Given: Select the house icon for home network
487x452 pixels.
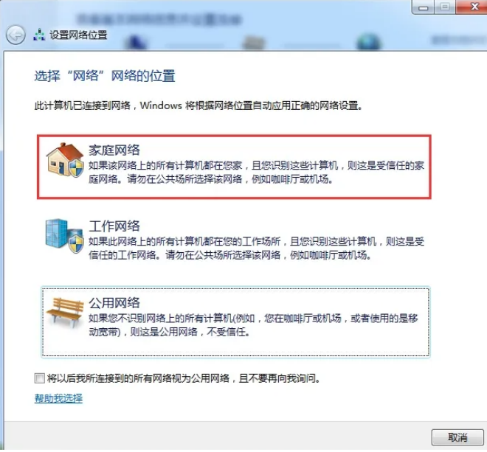Looking at the screenshot, I should (65, 160).
